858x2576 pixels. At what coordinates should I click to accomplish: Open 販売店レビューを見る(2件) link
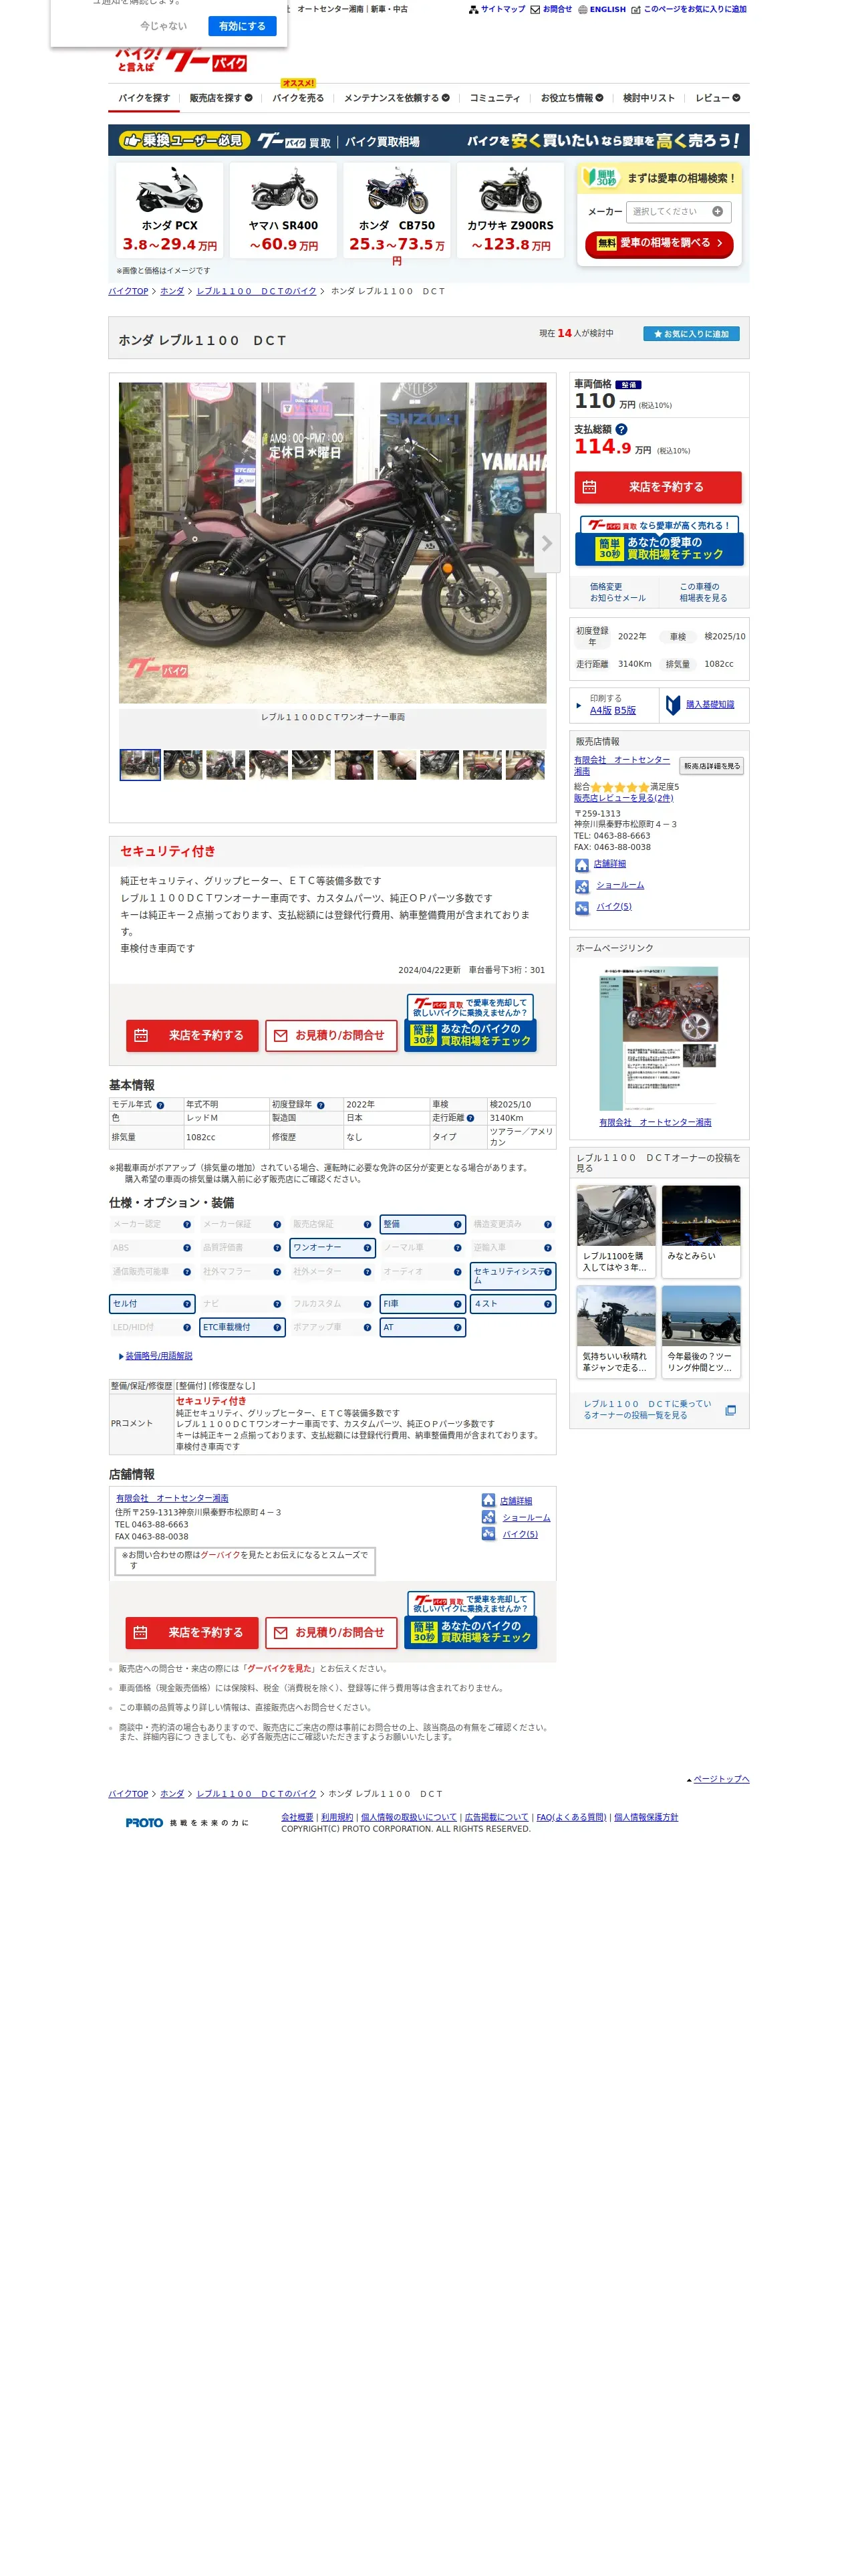(x=623, y=798)
